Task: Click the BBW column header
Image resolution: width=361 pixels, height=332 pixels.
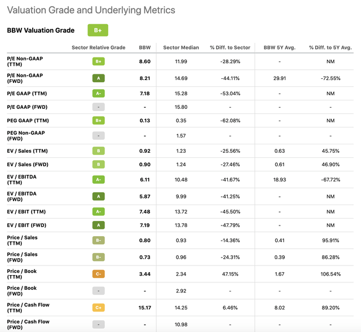Action: [145, 47]
